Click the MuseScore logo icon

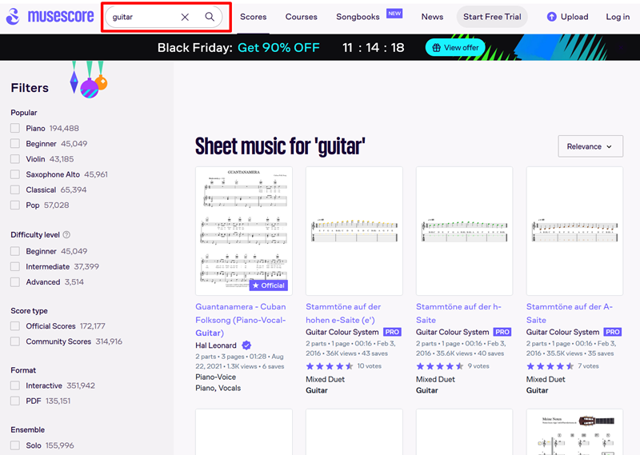pyautogui.click(x=13, y=17)
